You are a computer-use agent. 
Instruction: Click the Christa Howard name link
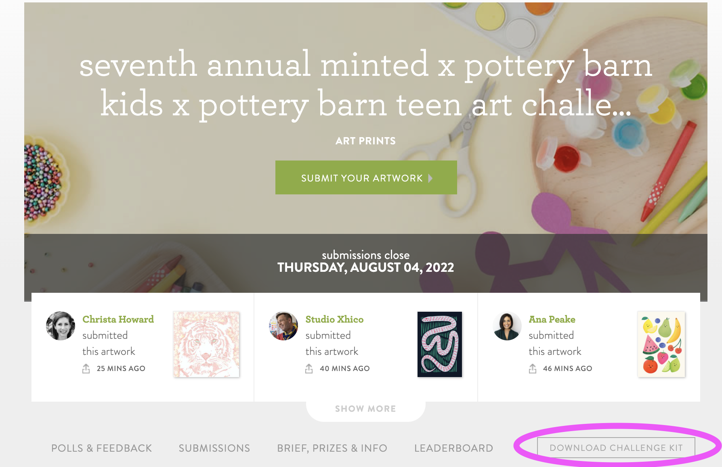click(x=118, y=319)
